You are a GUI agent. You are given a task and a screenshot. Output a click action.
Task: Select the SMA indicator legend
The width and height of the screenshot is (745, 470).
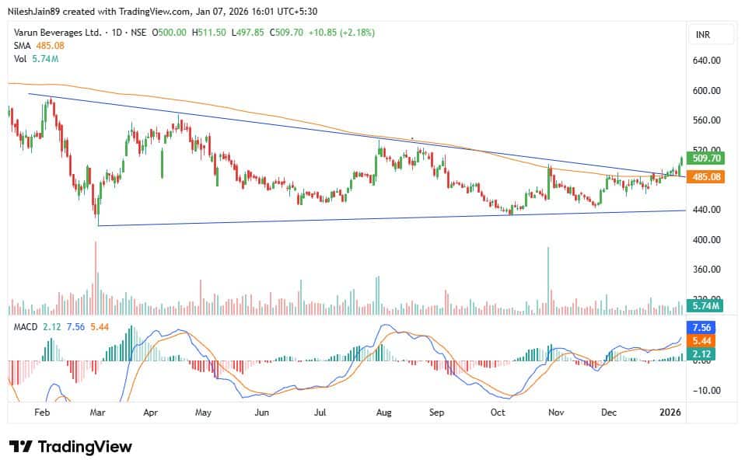[x=23, y=46]
